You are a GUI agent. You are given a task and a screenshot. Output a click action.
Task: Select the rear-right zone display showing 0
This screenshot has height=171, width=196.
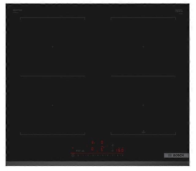(x=102, y=142)
